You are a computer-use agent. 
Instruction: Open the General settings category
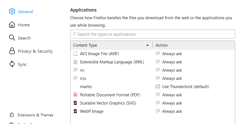point(21,12)
